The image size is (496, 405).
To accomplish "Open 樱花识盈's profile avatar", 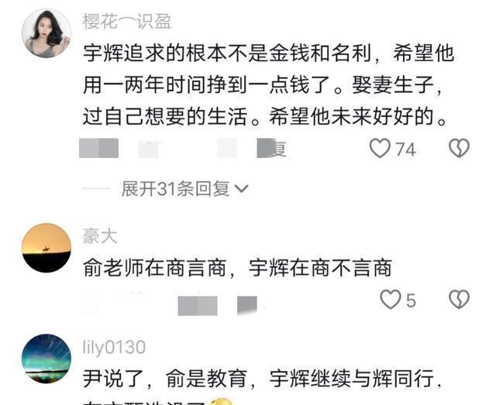I will pos(46,33).
